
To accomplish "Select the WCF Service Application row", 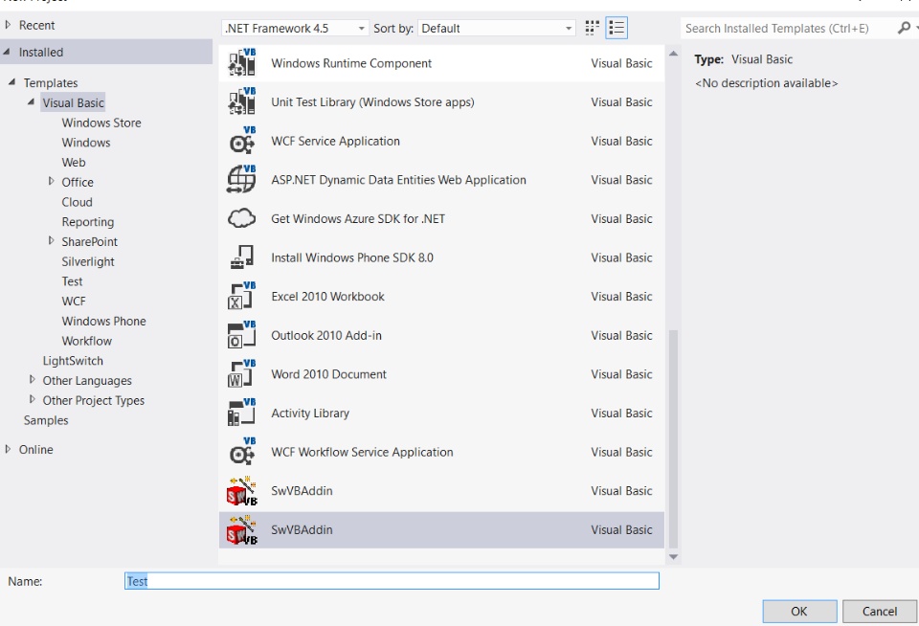I will point(442,141).
